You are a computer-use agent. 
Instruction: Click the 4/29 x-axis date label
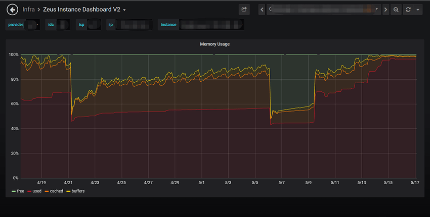175,183
